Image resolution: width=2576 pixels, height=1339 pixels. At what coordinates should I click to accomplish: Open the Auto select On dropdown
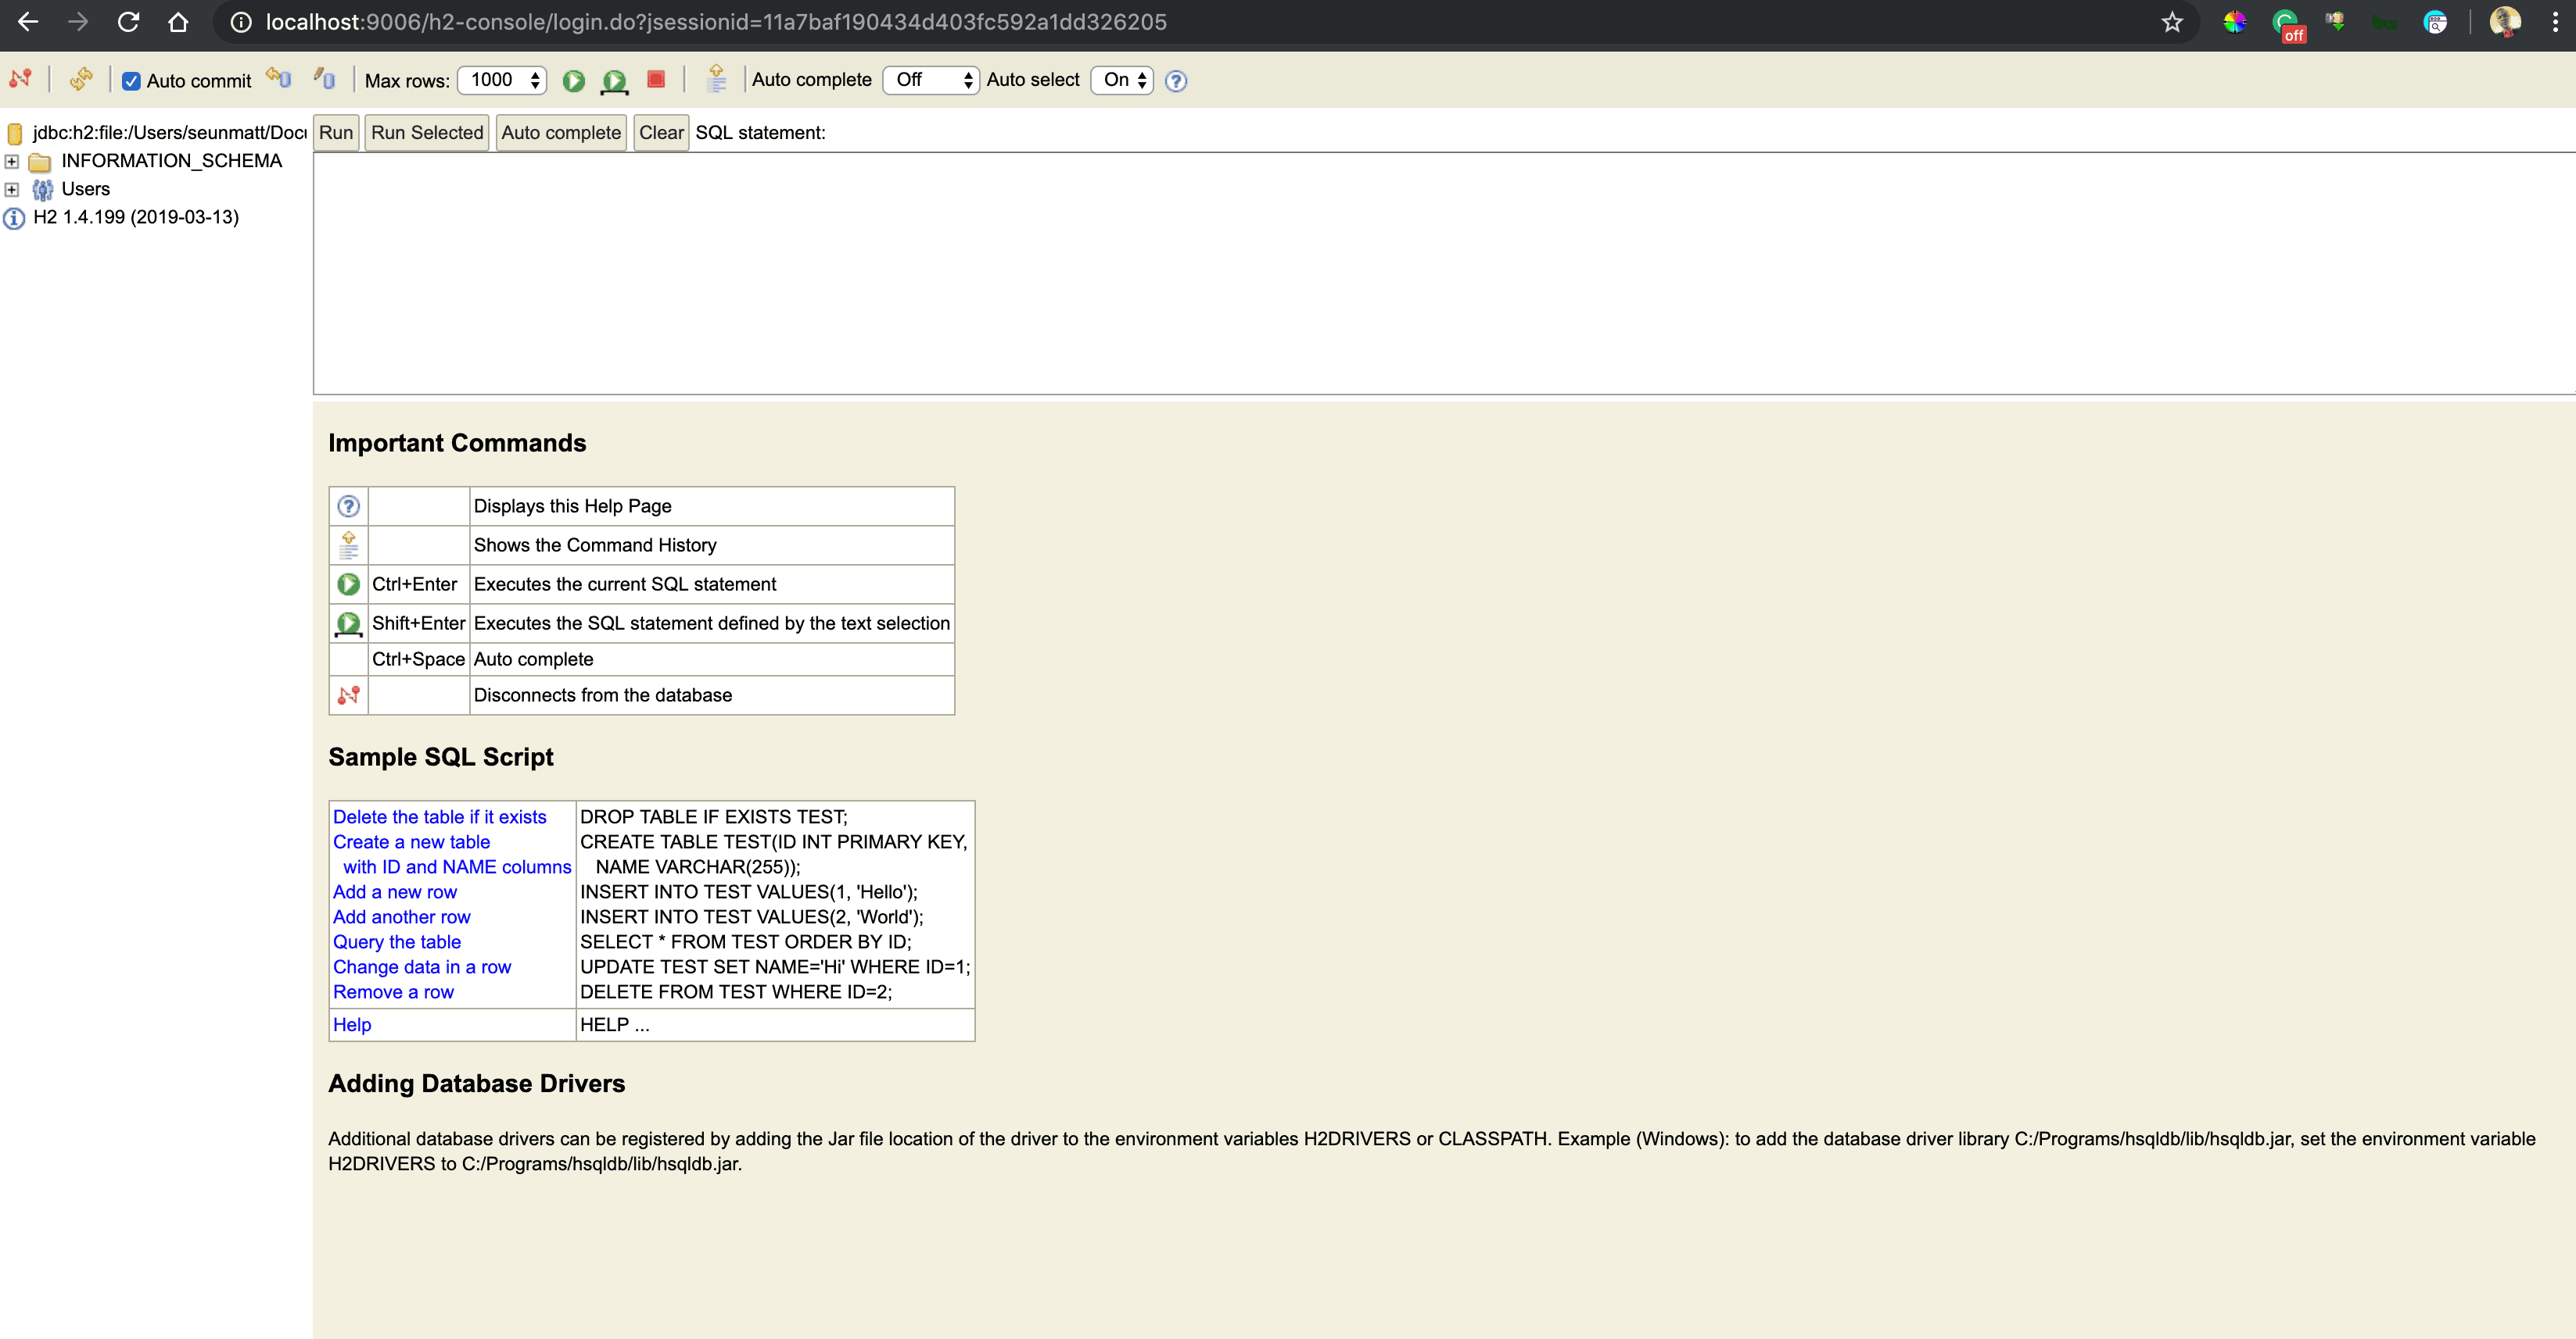(x=1122, y=80)
